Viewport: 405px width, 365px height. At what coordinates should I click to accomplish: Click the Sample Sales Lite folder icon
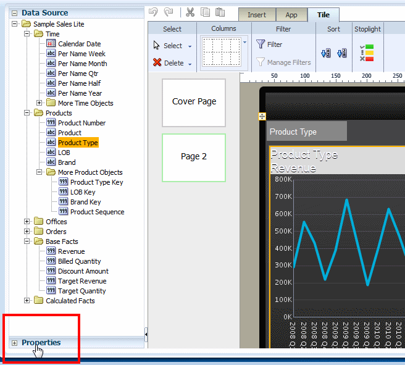(26, 23)
